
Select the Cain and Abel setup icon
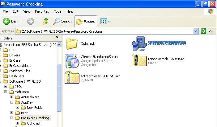coord(139,44)
